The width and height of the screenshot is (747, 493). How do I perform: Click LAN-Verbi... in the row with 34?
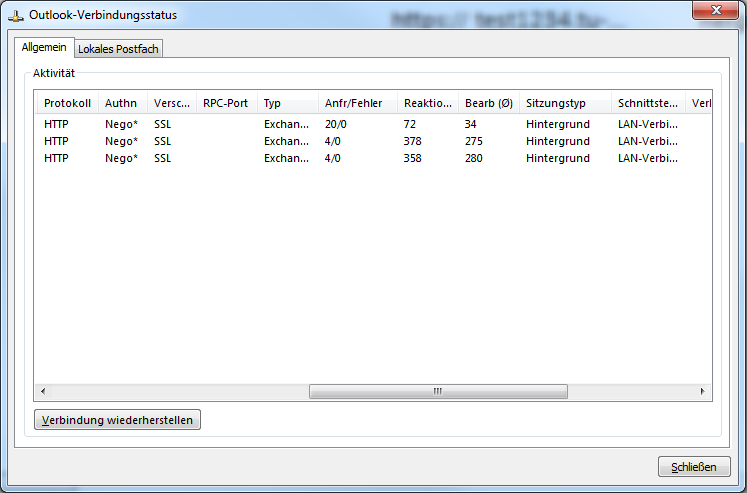click(x=648, y=124)
